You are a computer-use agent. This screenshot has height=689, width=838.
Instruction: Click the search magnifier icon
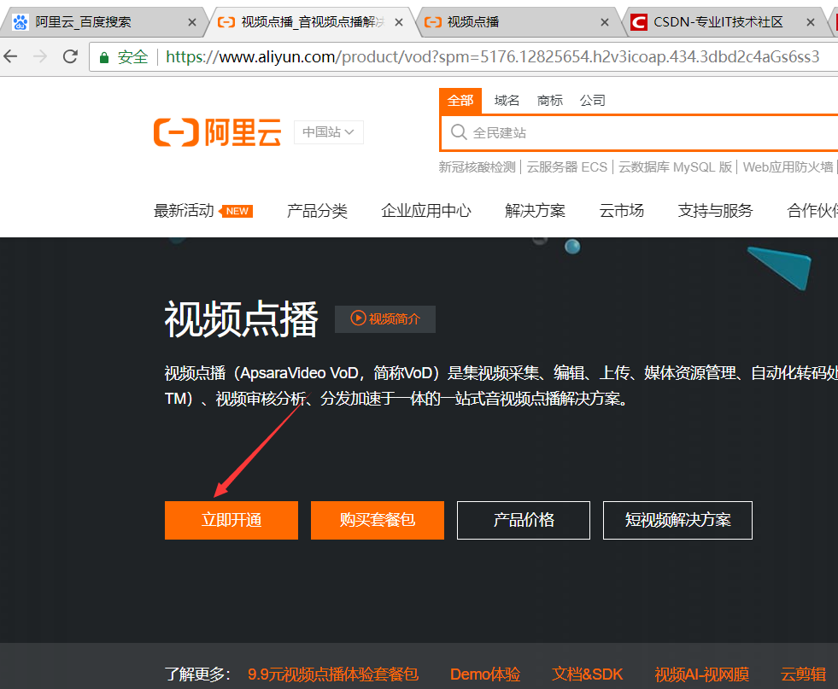[459, 132]
